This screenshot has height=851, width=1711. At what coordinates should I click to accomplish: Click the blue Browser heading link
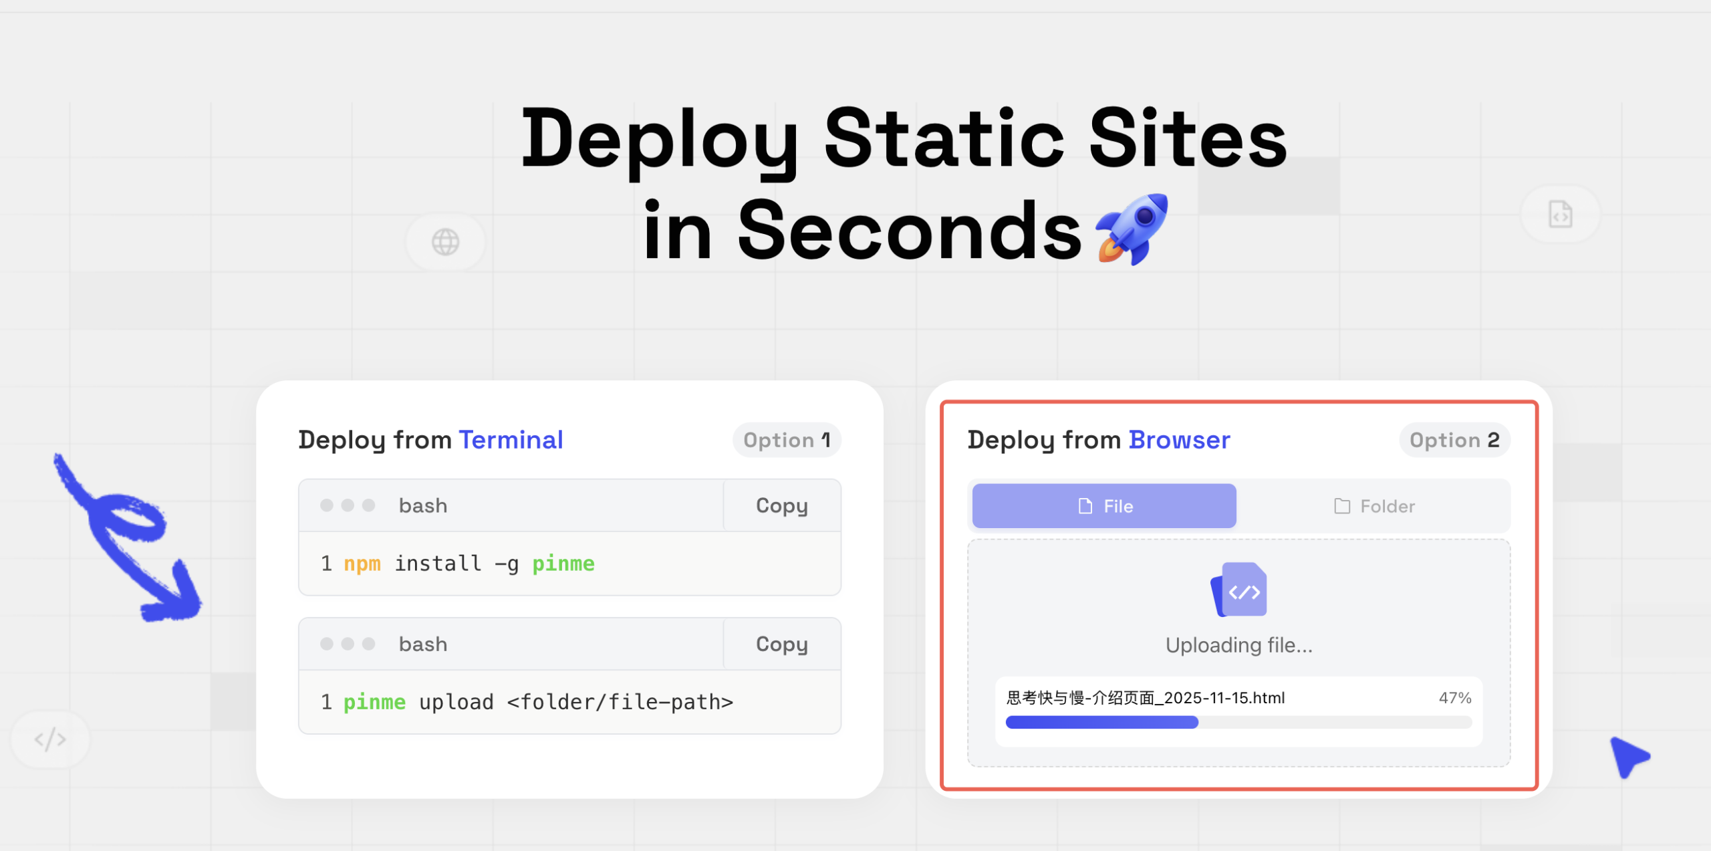click(1179, 440)
